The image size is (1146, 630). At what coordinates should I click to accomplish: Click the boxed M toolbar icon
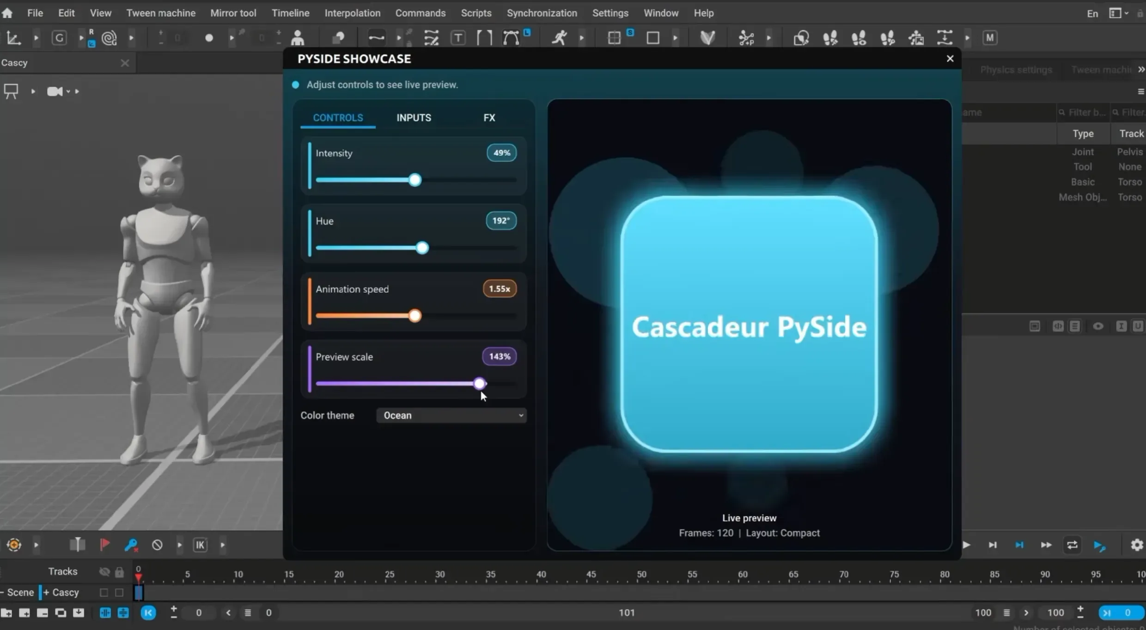(x=990, y=38)
